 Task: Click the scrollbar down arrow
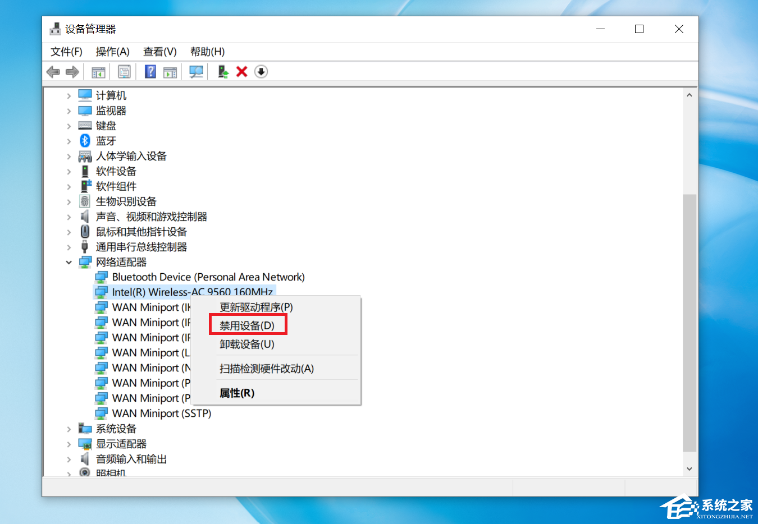(689, 468)
